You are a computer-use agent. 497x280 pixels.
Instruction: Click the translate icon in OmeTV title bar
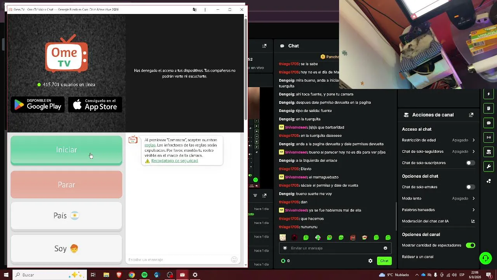(195, 9)
